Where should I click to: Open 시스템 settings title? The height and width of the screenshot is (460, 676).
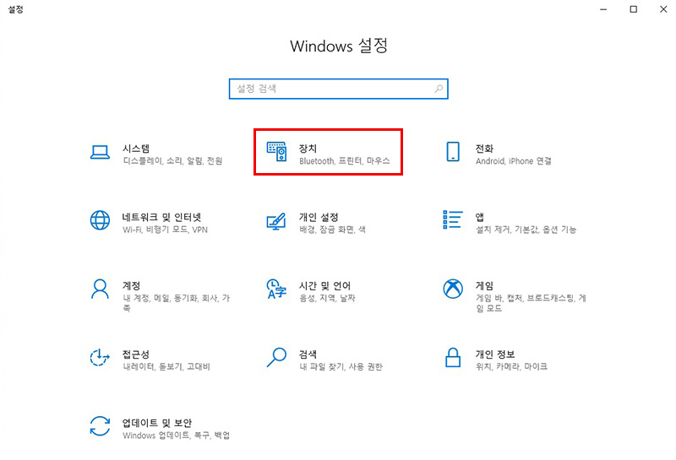(x=136, y=149)
